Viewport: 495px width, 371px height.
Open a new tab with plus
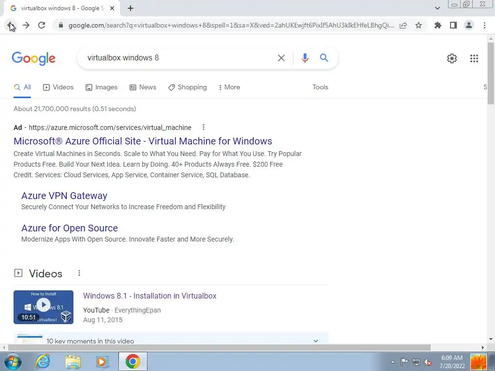click(131, 8)
